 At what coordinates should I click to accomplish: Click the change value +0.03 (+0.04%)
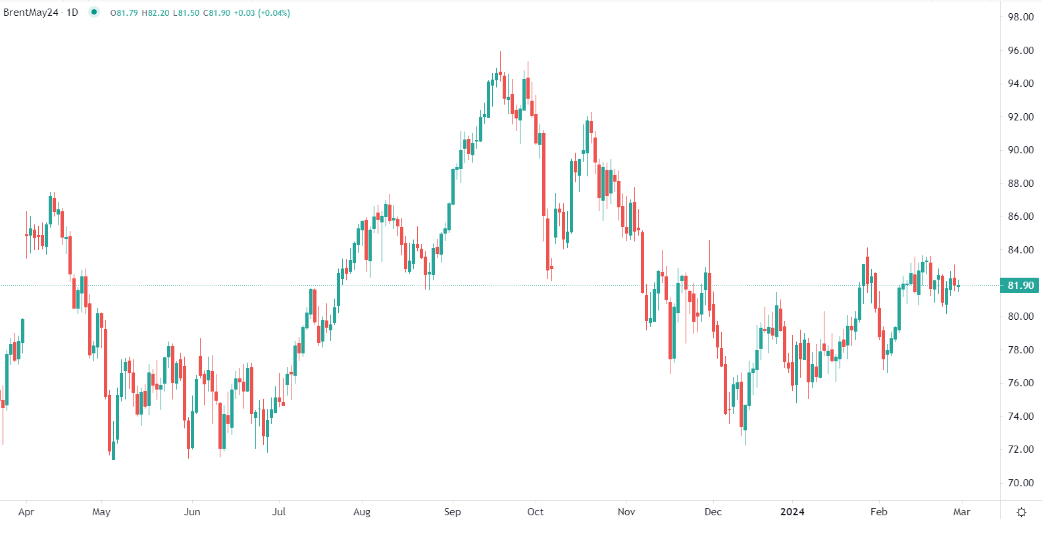(x=262, y=13)
